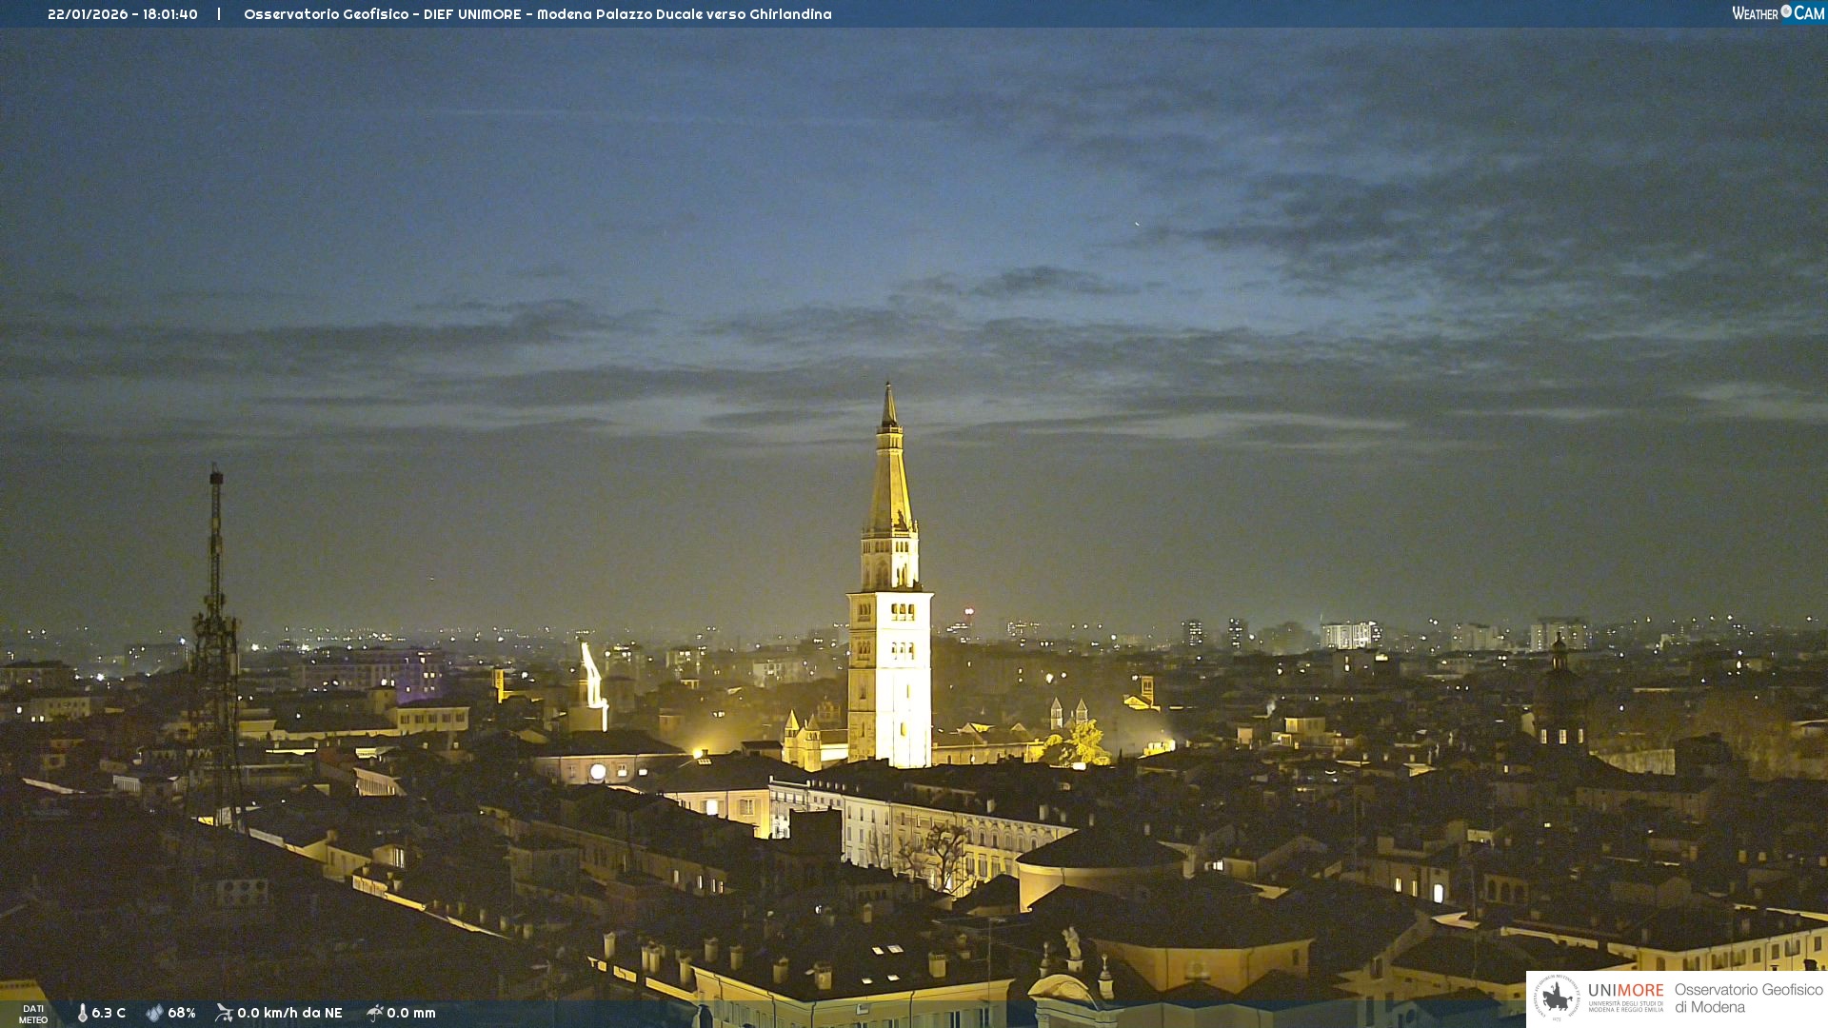Click the humidity water drops icon

click(154, 1013)
